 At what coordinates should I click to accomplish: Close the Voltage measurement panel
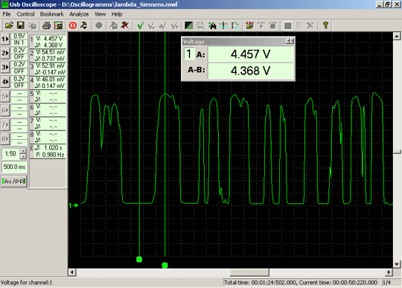point(292,41)
